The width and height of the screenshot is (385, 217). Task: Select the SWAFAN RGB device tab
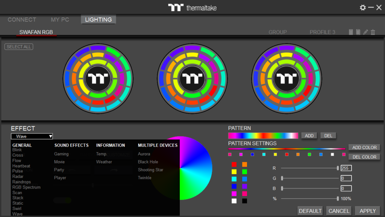(x=36, y=32)
